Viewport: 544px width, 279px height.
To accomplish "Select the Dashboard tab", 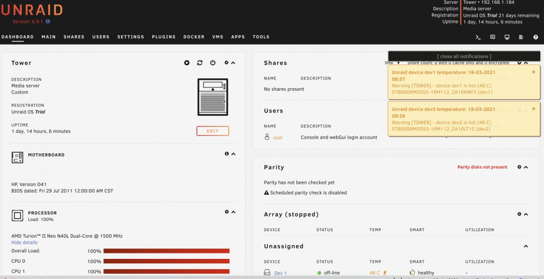I will 17,37.
